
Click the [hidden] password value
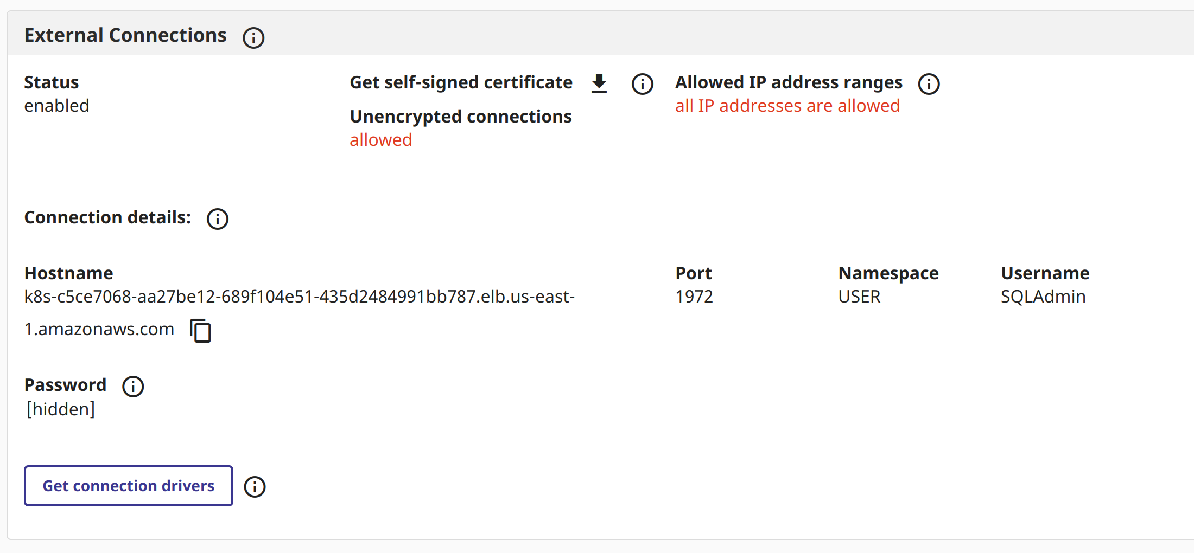coord(61,409)
